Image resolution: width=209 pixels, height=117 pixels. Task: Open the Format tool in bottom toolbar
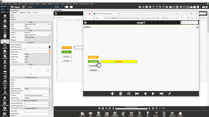point(156,114)
